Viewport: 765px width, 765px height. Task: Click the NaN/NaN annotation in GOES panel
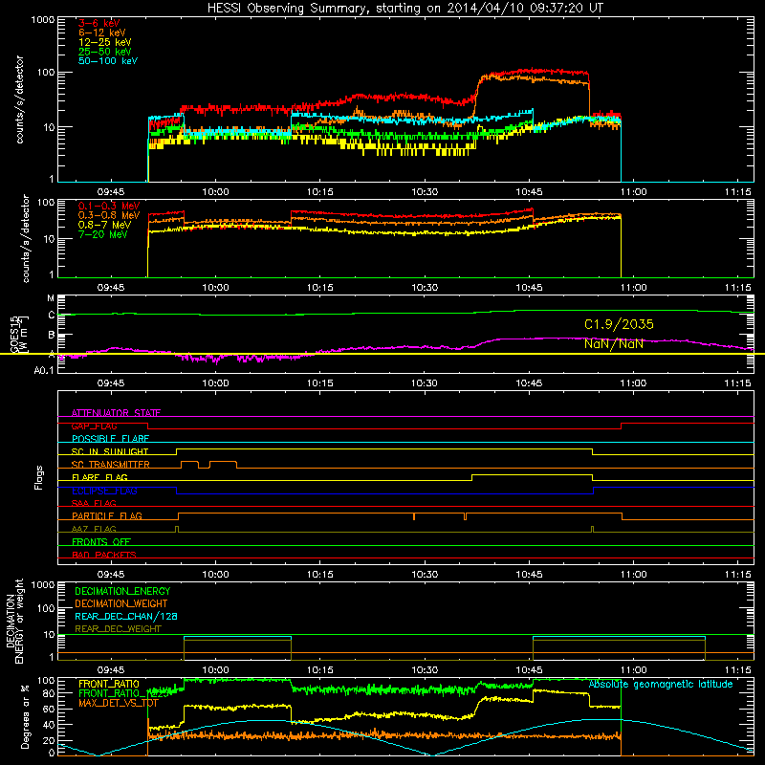[613, 344]
